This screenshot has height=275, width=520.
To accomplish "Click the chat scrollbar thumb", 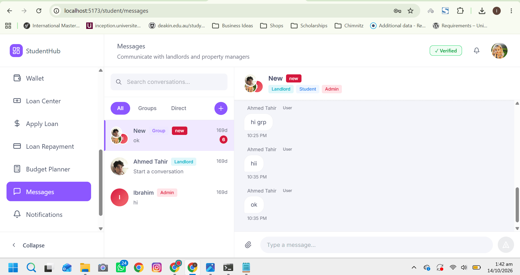I will [517, 205].
